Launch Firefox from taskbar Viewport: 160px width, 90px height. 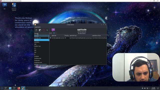(19, 88)
